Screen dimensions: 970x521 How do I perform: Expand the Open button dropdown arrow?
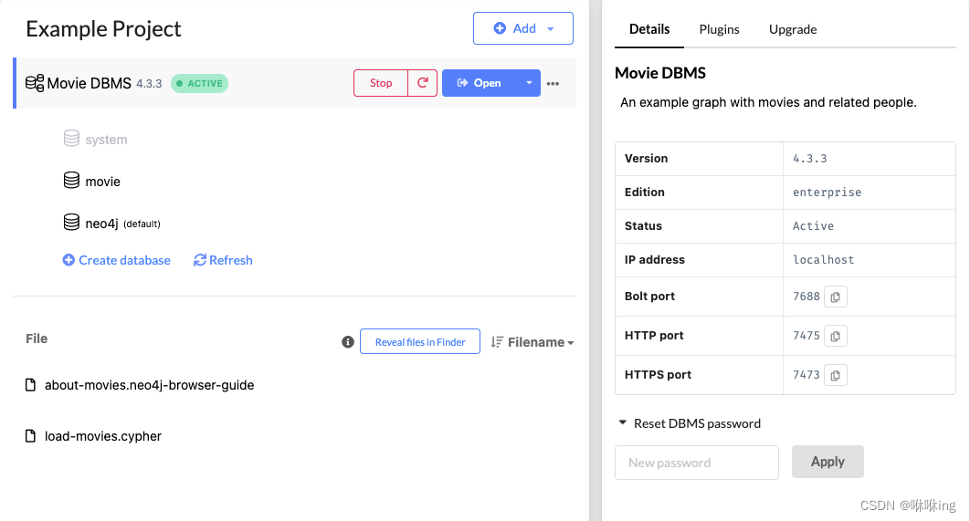(x=529, y=83)
